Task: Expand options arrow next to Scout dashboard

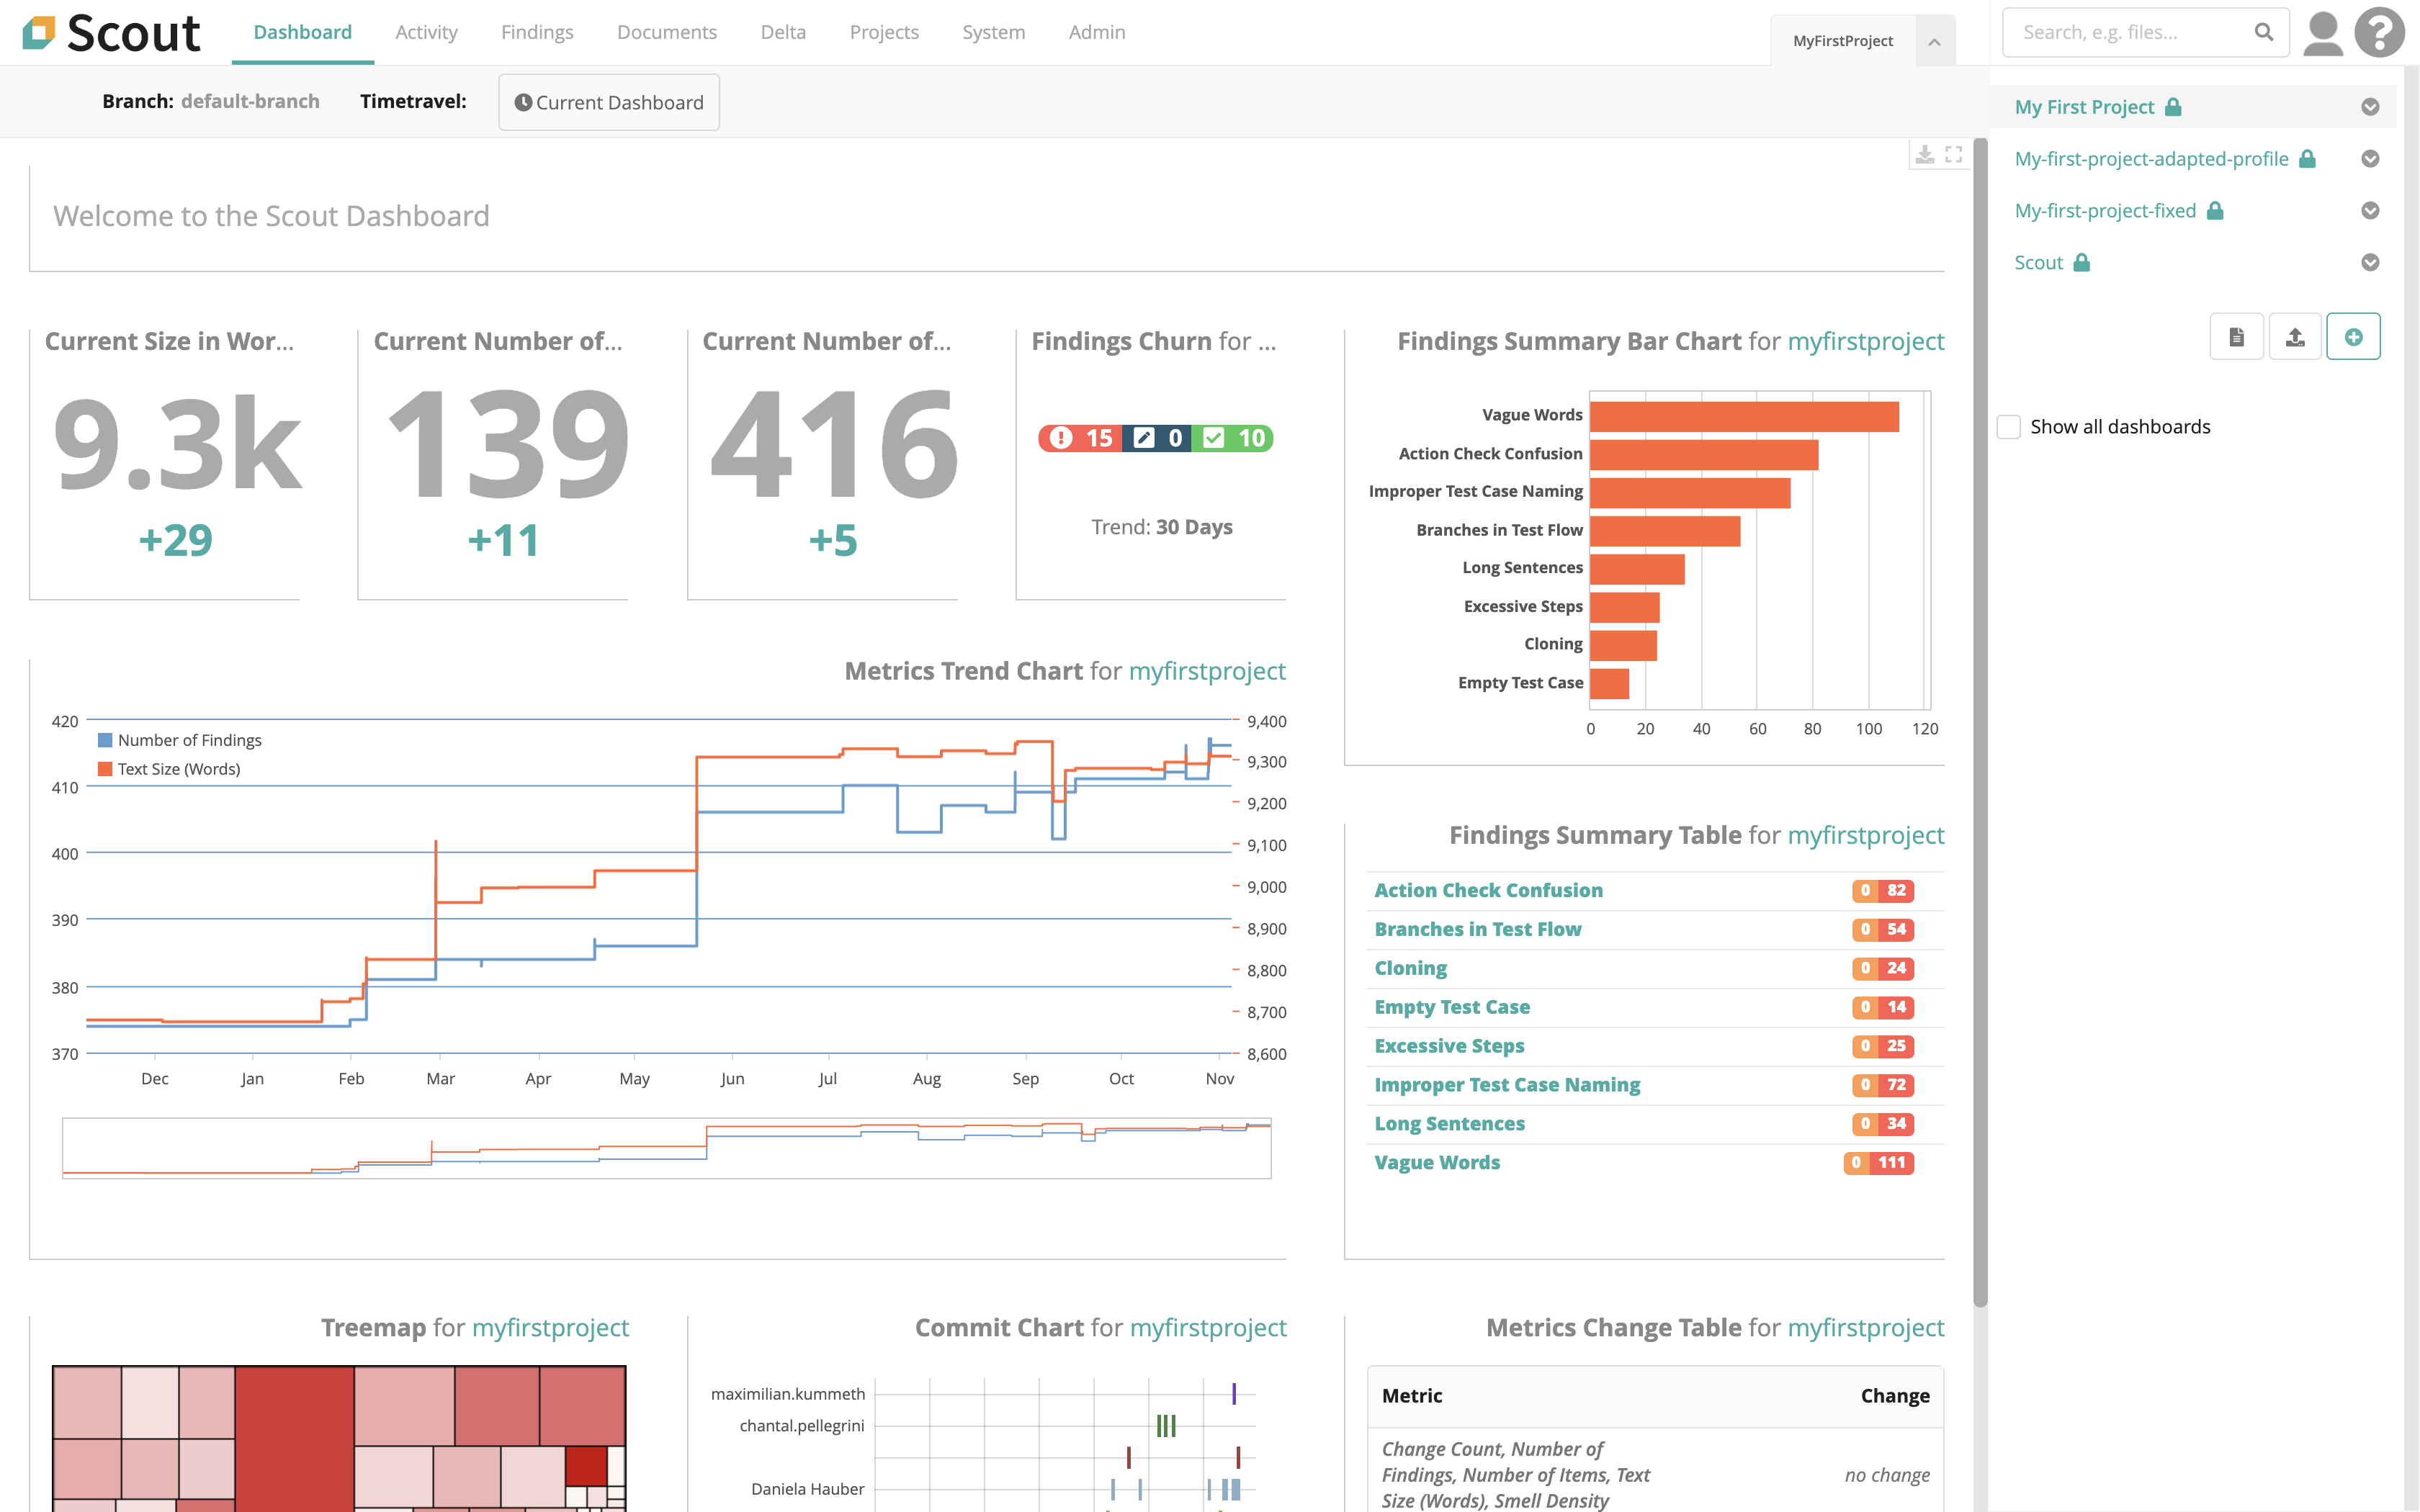Action: [2370, 263]
